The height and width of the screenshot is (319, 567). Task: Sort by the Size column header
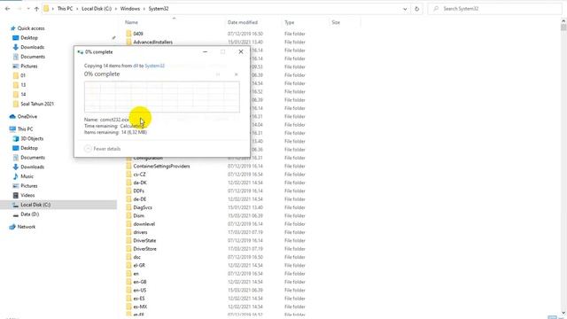pos(336,22)
